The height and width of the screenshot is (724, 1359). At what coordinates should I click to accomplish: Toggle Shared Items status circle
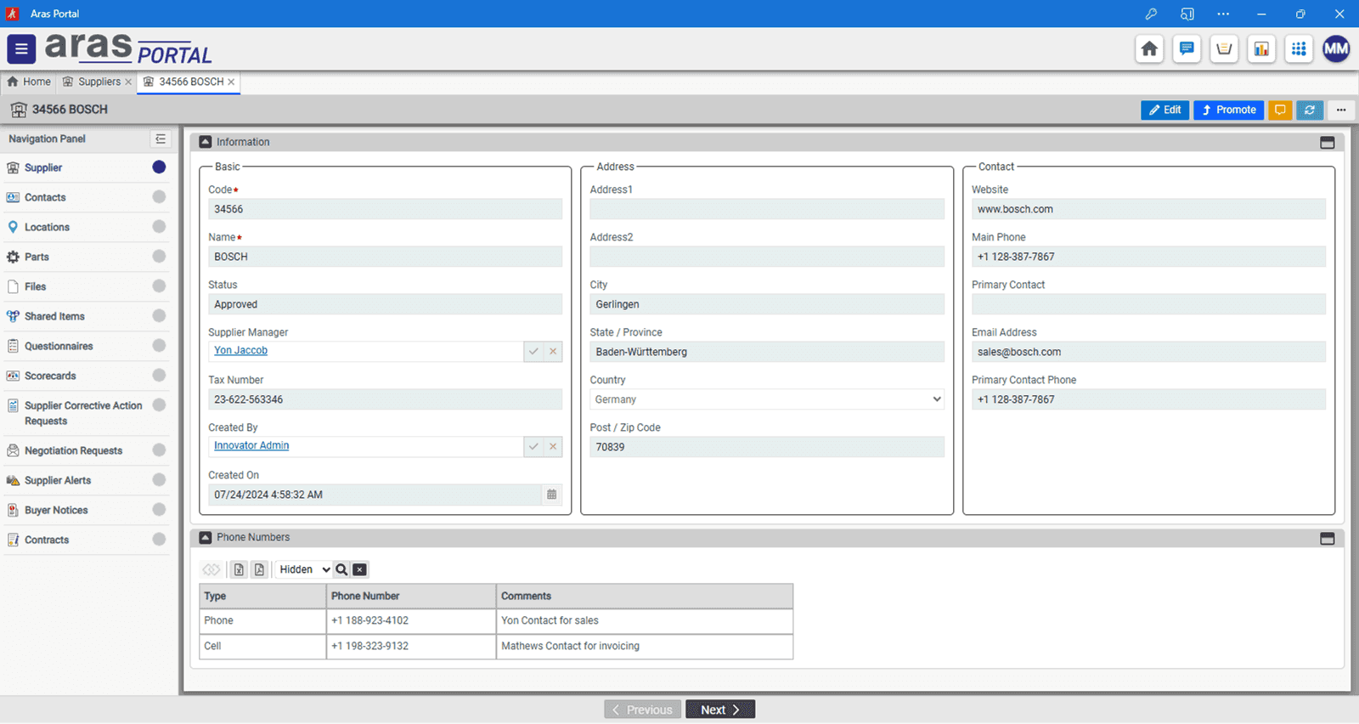[159, 316]
